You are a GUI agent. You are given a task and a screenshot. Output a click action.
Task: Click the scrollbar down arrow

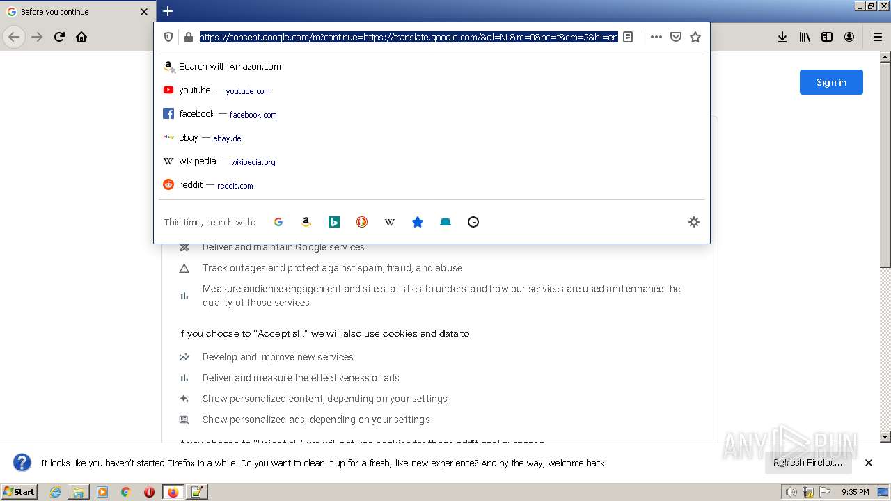pos(885,437)
